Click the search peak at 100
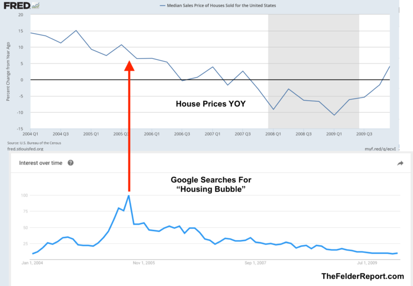This screenshot has height=286, width=413. [x=129, y=196]
